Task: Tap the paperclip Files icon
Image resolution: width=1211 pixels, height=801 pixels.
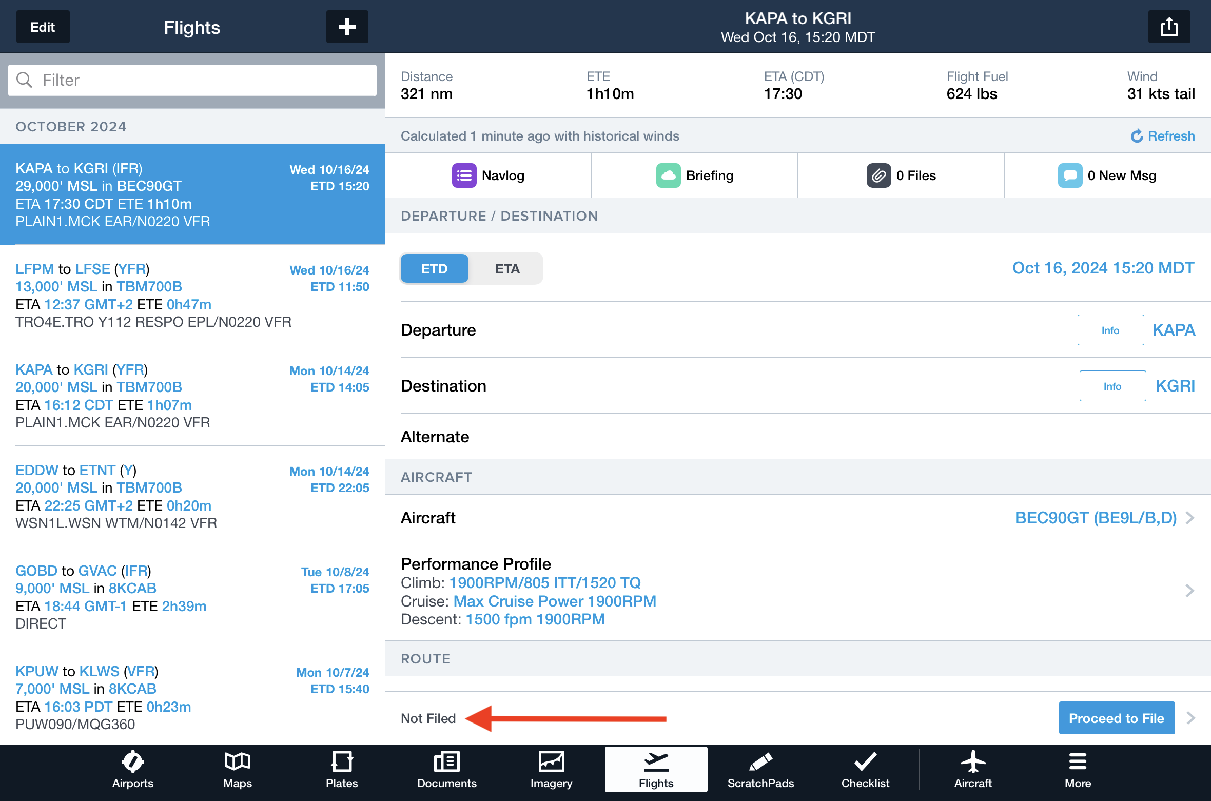Action: (x=878, y=175)
